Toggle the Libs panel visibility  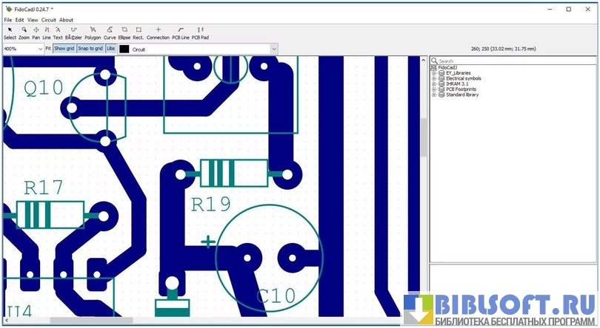pyautogui.click(x=110, y=49)
